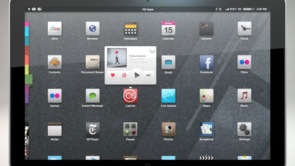The image size is (295, 166).
Task: Select the pink tab on left edge
Action: click(27, 24)
